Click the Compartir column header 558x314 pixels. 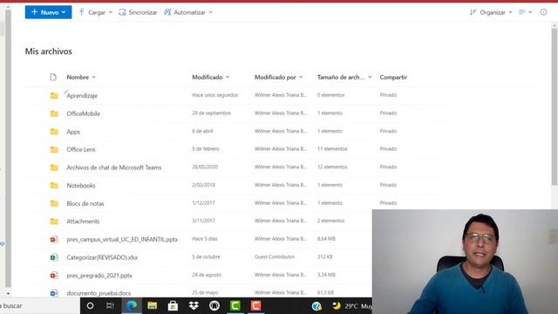coord(393,77)
